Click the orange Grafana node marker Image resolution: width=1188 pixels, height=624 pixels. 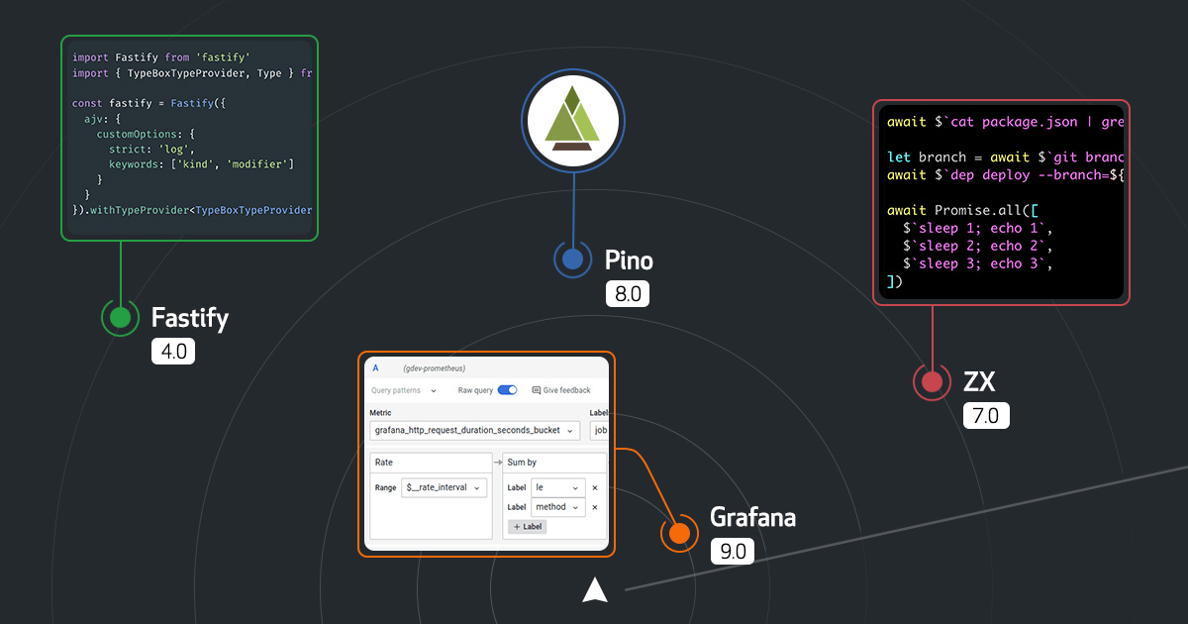(x=679, y=532)
